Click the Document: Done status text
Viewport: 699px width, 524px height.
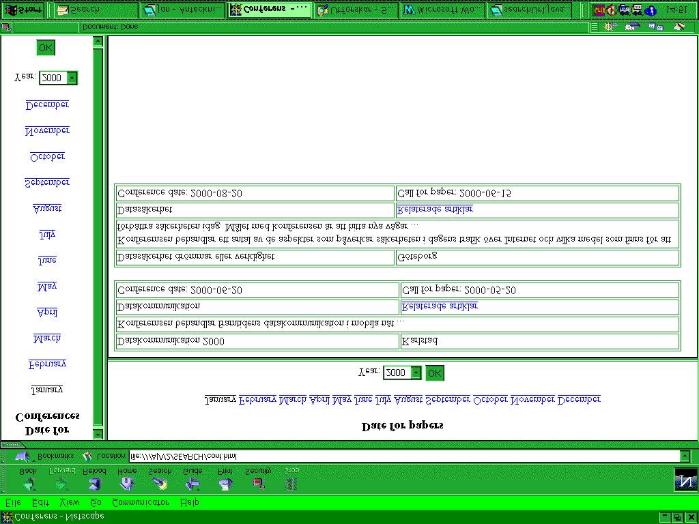(110, 27)
